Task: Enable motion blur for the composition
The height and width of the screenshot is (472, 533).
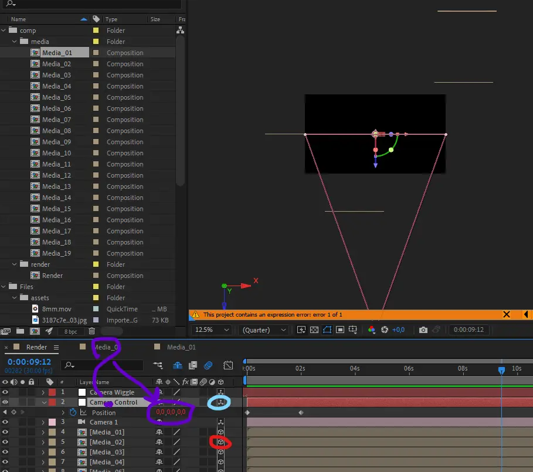Action: [208, 365]
